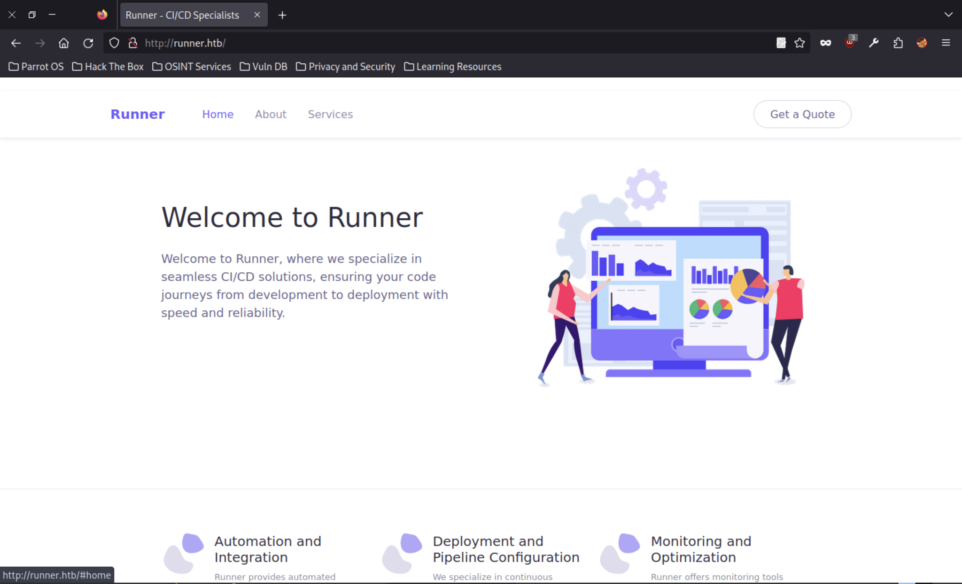
Task: Open the browser home page icon
Action: coord(64,43)
